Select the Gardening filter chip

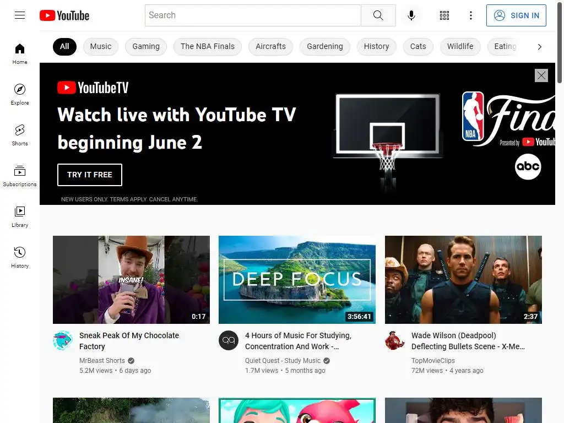(x=325, y=47)
